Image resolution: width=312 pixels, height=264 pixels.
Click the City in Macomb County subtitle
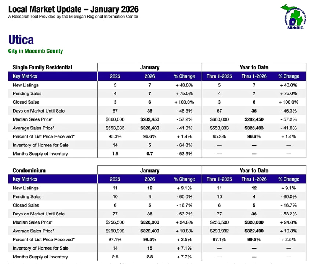pyautogui.click(x=36, y=51)
